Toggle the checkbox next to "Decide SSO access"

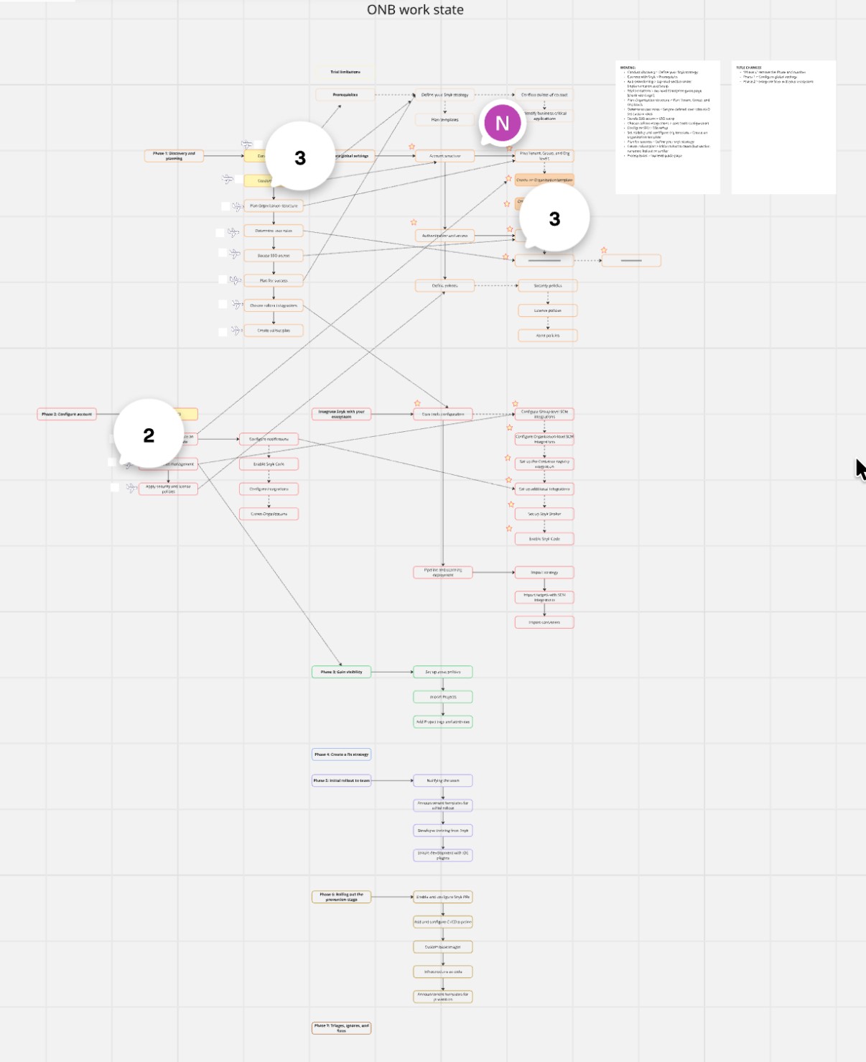221,253
